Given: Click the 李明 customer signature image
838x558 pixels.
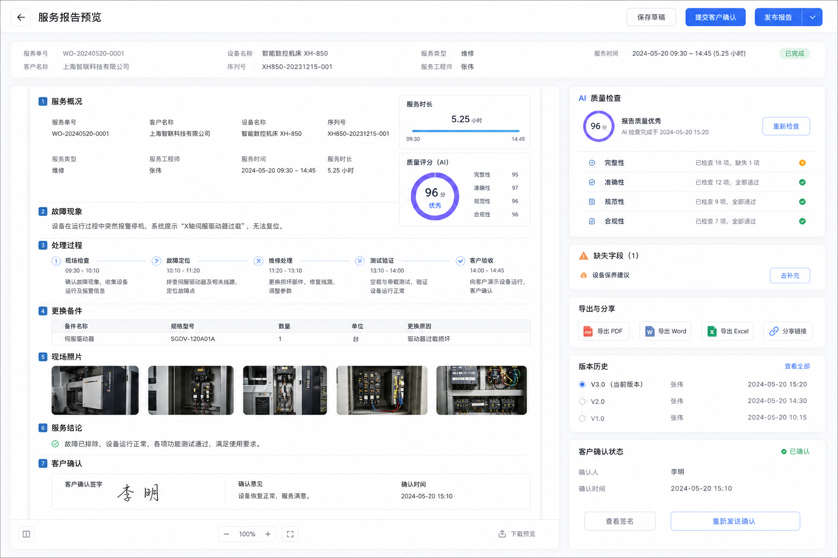Looking at the screenshot, I should point(138,493).
